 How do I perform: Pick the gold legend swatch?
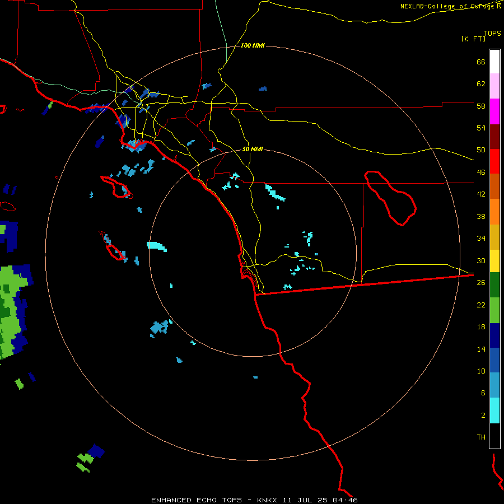pyautogui.click(x=494, y=237)
